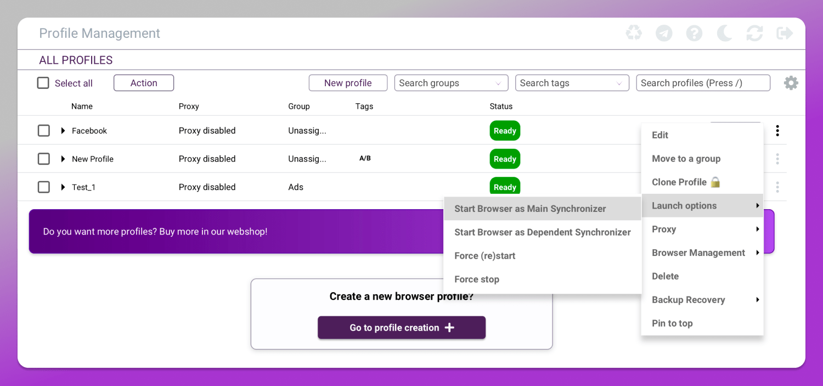This screenshot has height=386, width=823.
Task: Open three-dot menu for Test_1 row
Action: coord(777,187)
